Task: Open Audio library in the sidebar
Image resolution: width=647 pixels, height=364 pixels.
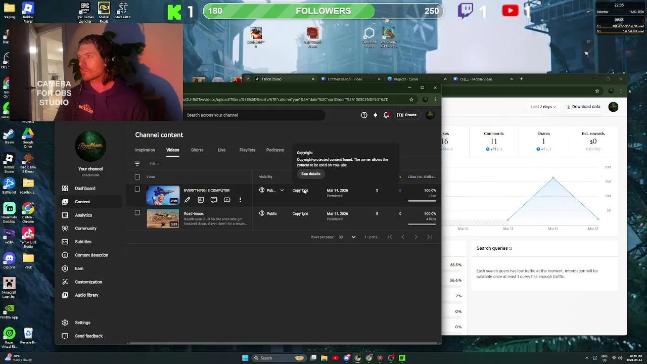Action: pos(86,295)
